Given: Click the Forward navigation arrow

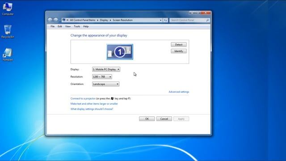Looking at the screenshot, I should (55, 20).
